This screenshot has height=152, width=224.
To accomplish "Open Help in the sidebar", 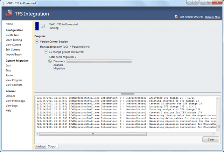I will tap(8, 111).
